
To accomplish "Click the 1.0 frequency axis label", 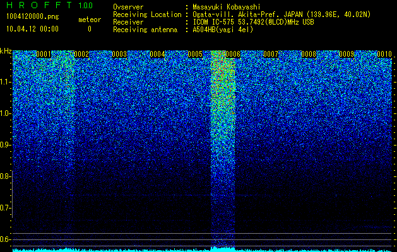I will coord(5,113).
